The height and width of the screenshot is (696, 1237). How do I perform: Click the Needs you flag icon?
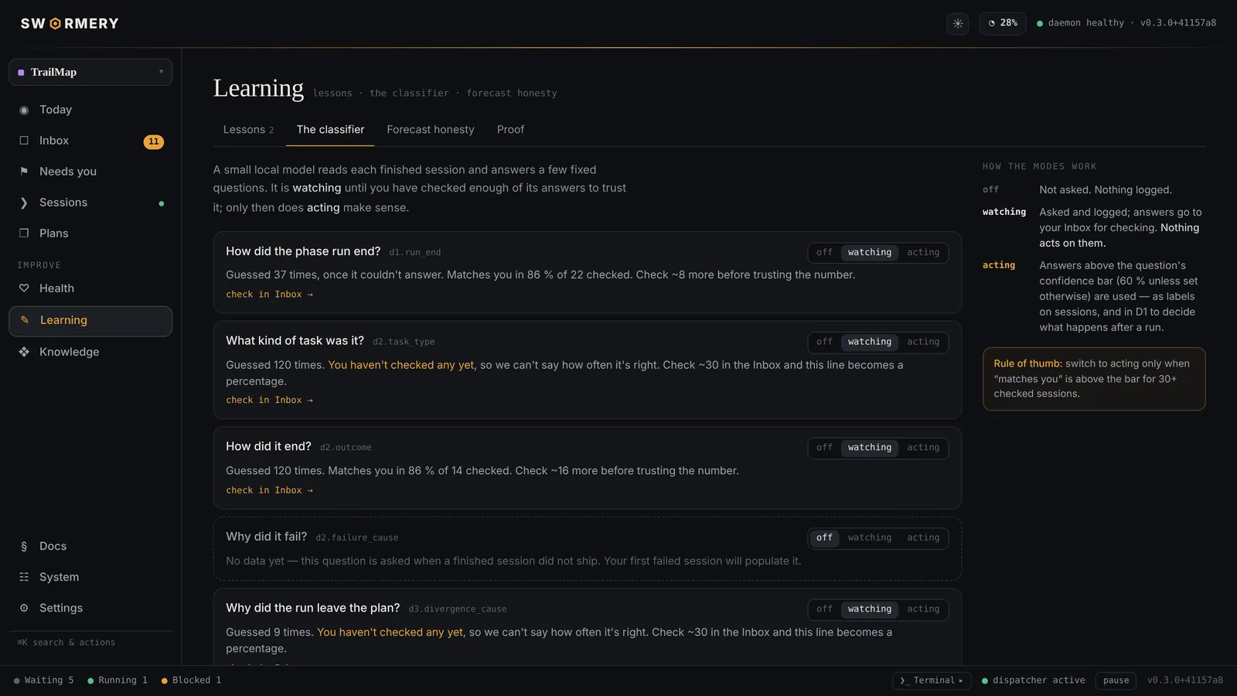(x=24, y=172)
